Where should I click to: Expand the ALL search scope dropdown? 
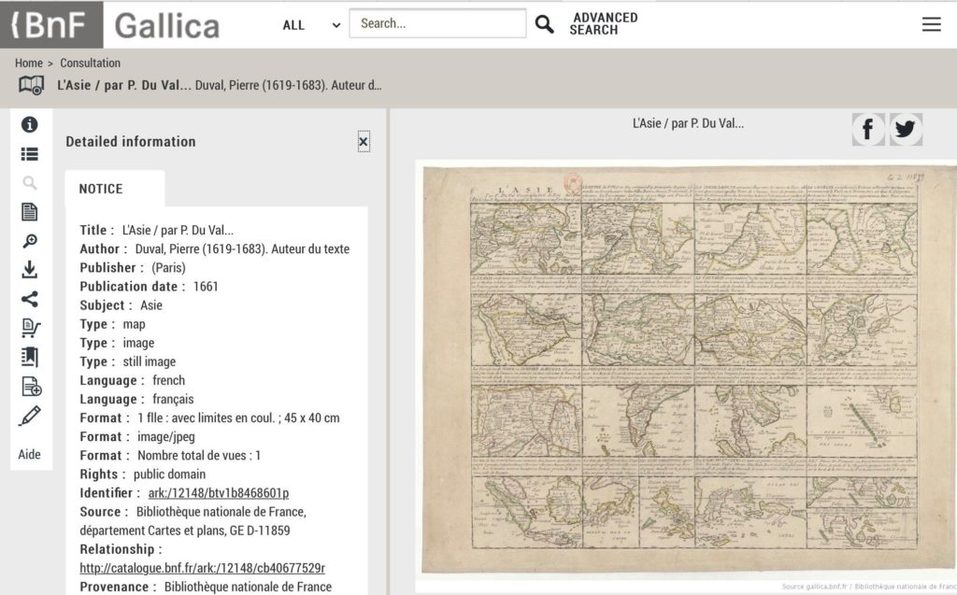311,25
